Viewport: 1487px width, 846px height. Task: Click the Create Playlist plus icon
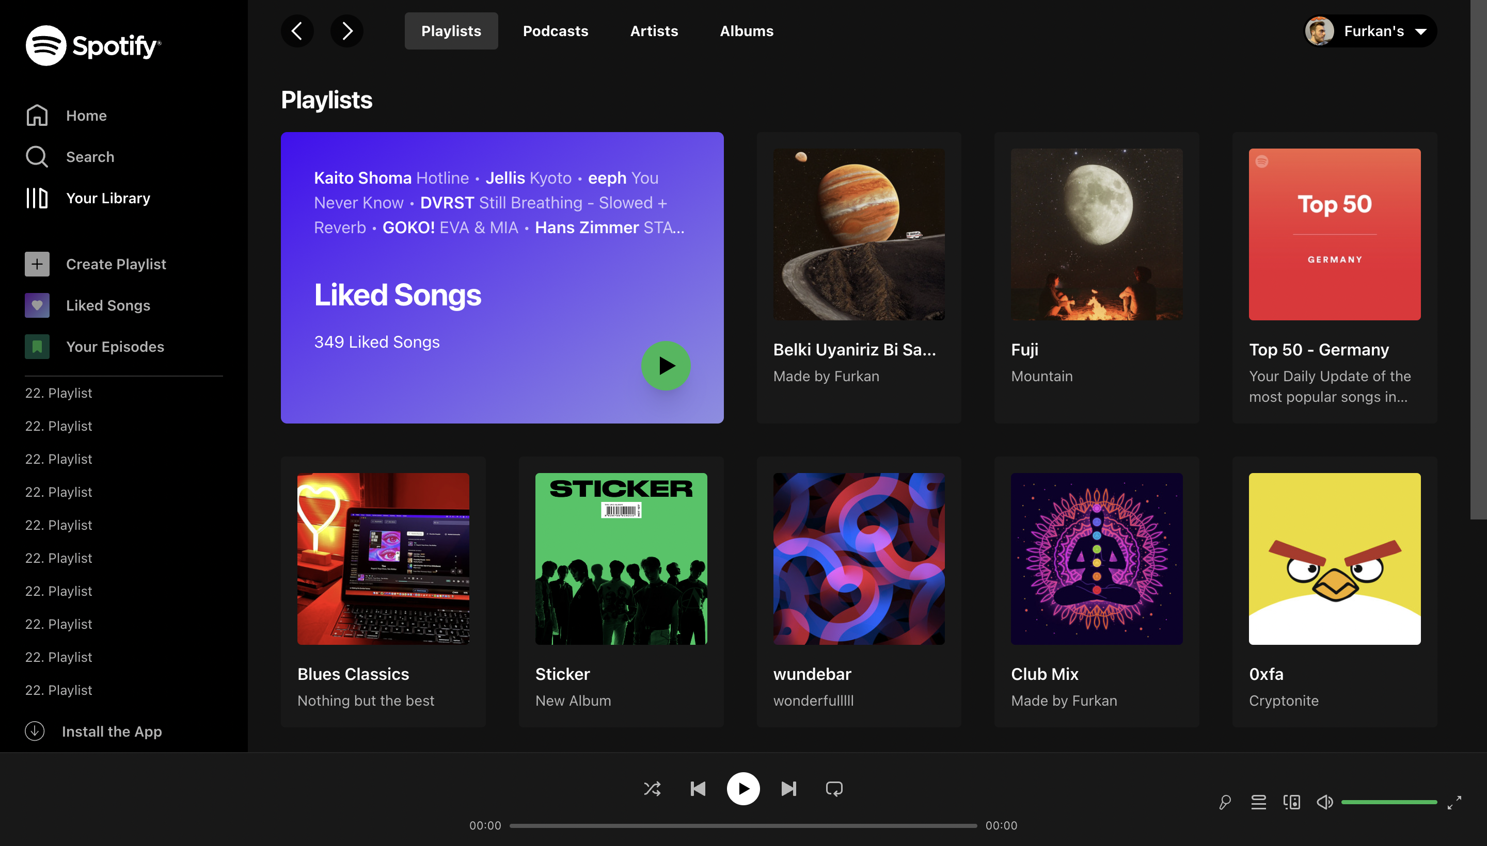coord(37,264)
